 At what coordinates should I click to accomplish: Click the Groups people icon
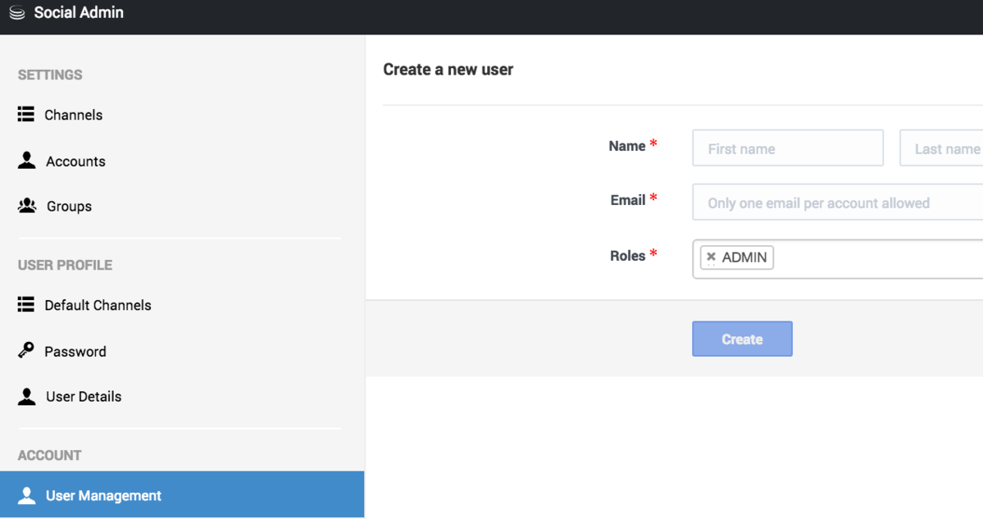click(x=27, y=206)
